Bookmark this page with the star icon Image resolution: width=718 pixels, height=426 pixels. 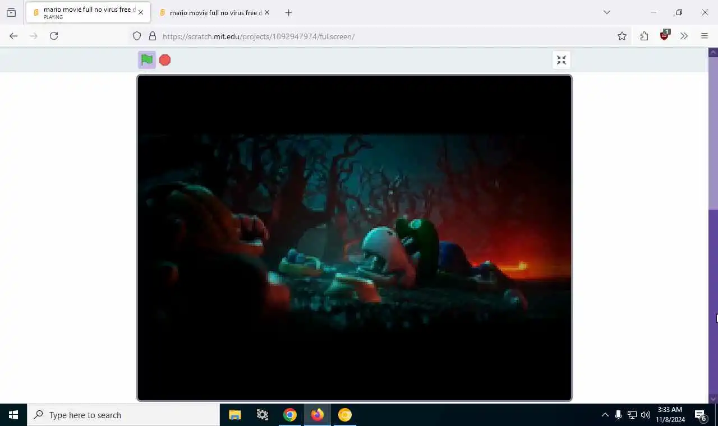(x=622, y=36)
